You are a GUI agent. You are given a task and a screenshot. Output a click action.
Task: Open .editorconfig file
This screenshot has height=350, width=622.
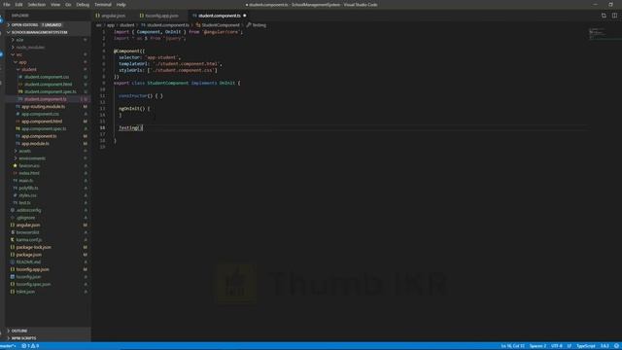pos(28,210)
